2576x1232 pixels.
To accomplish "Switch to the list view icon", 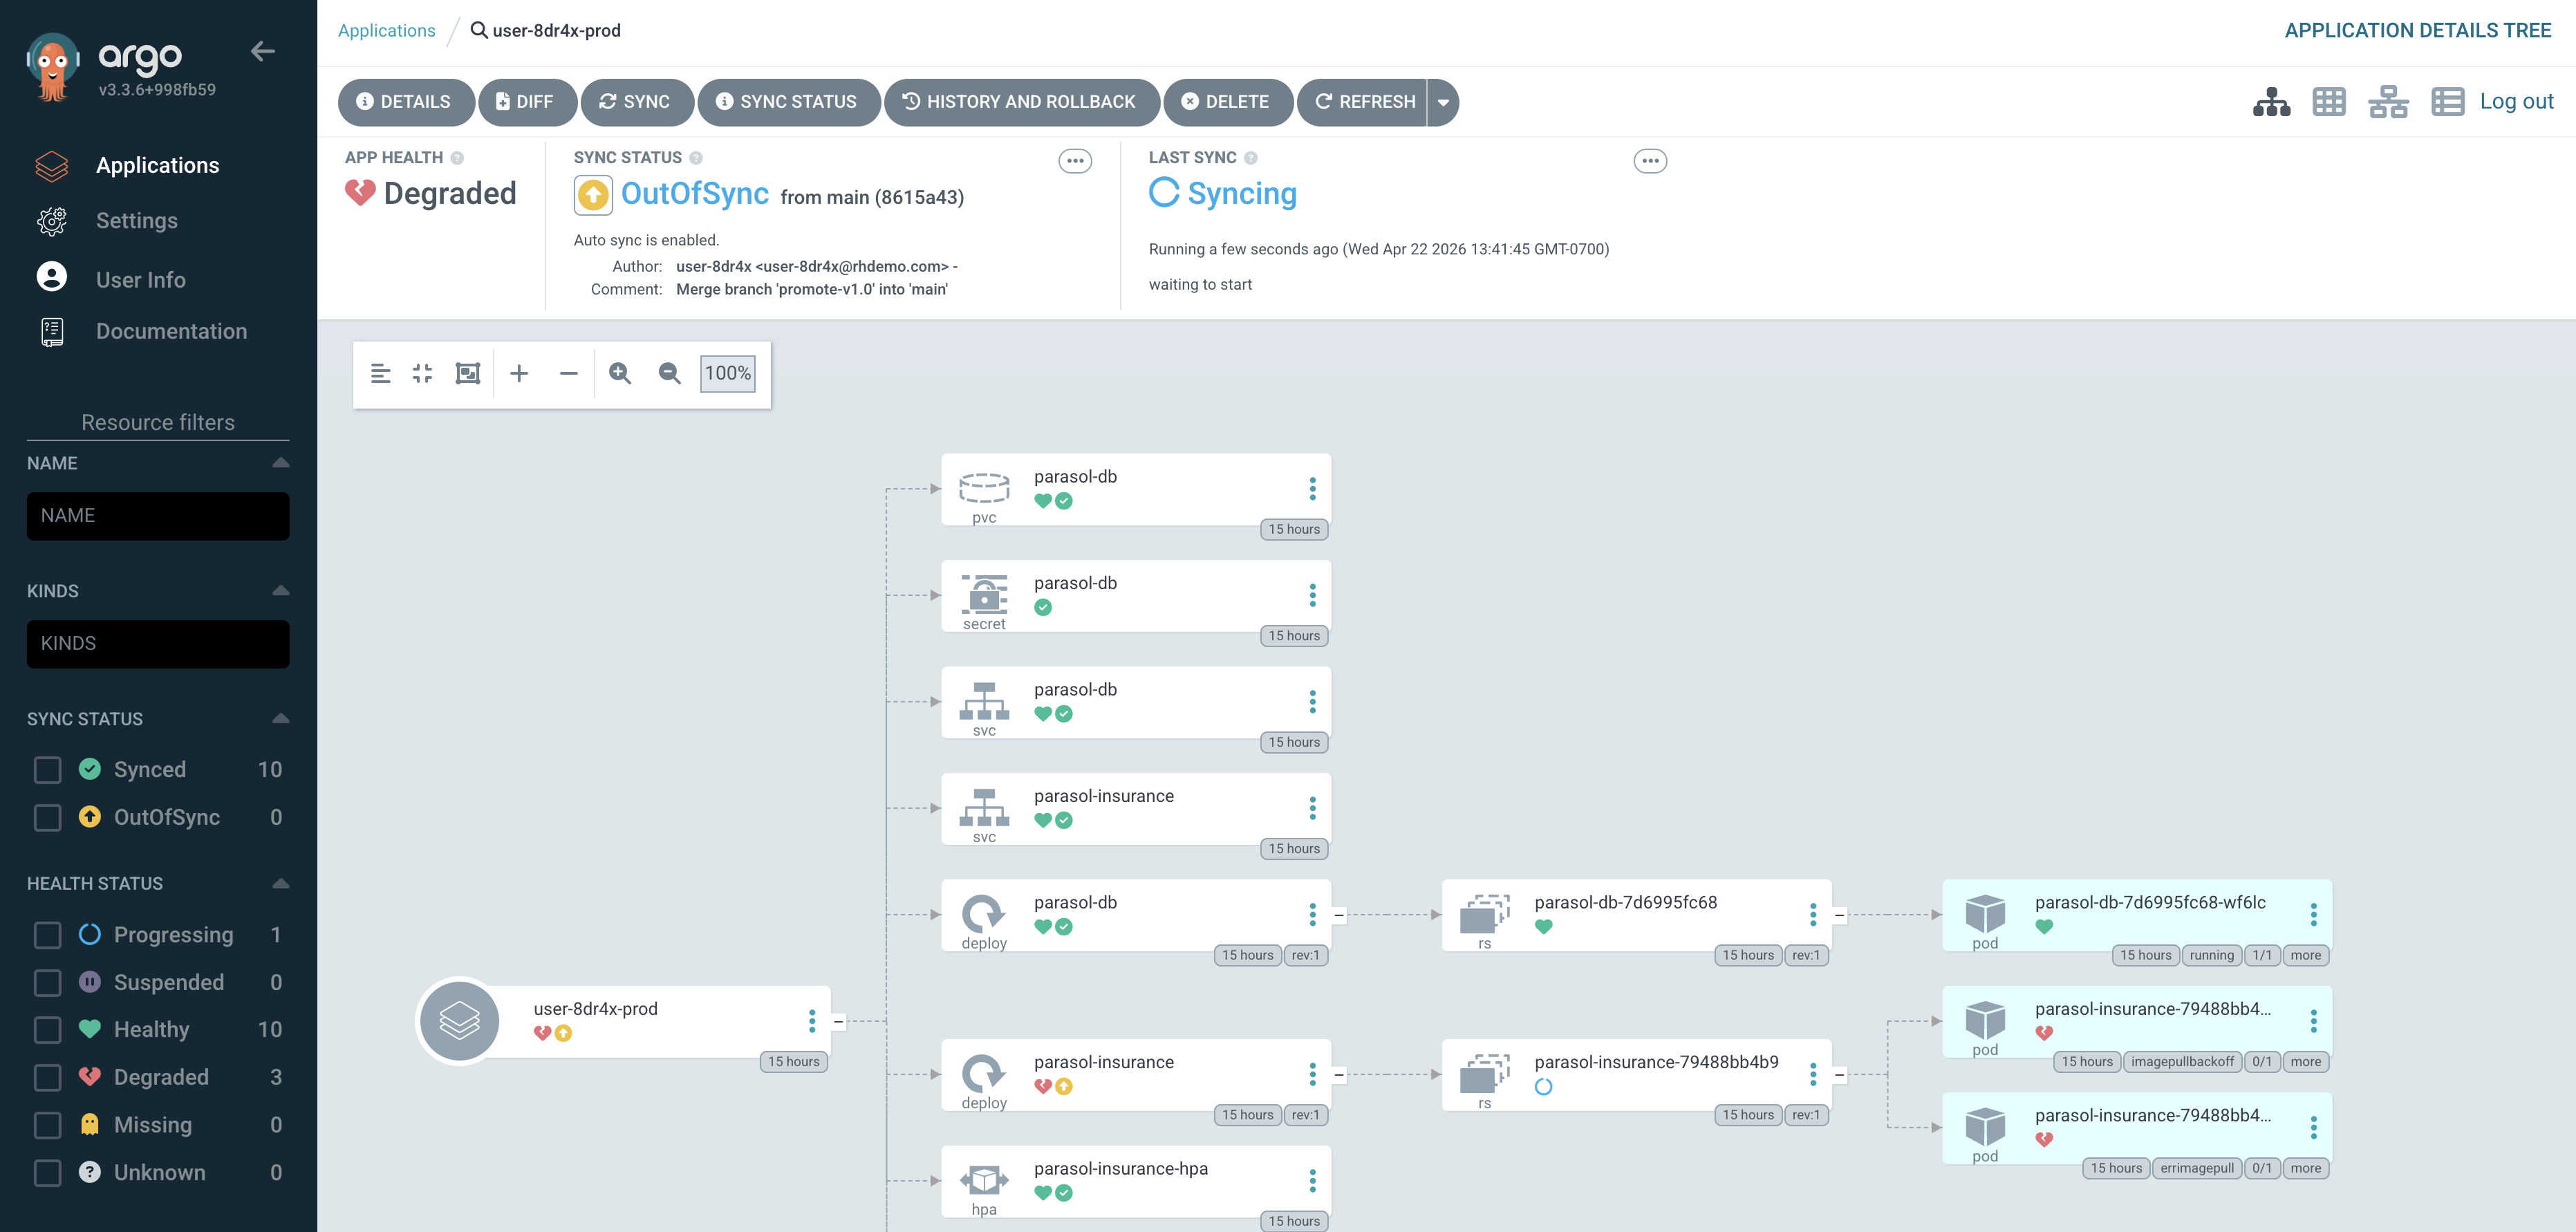I will click(x=2447, y=101).
